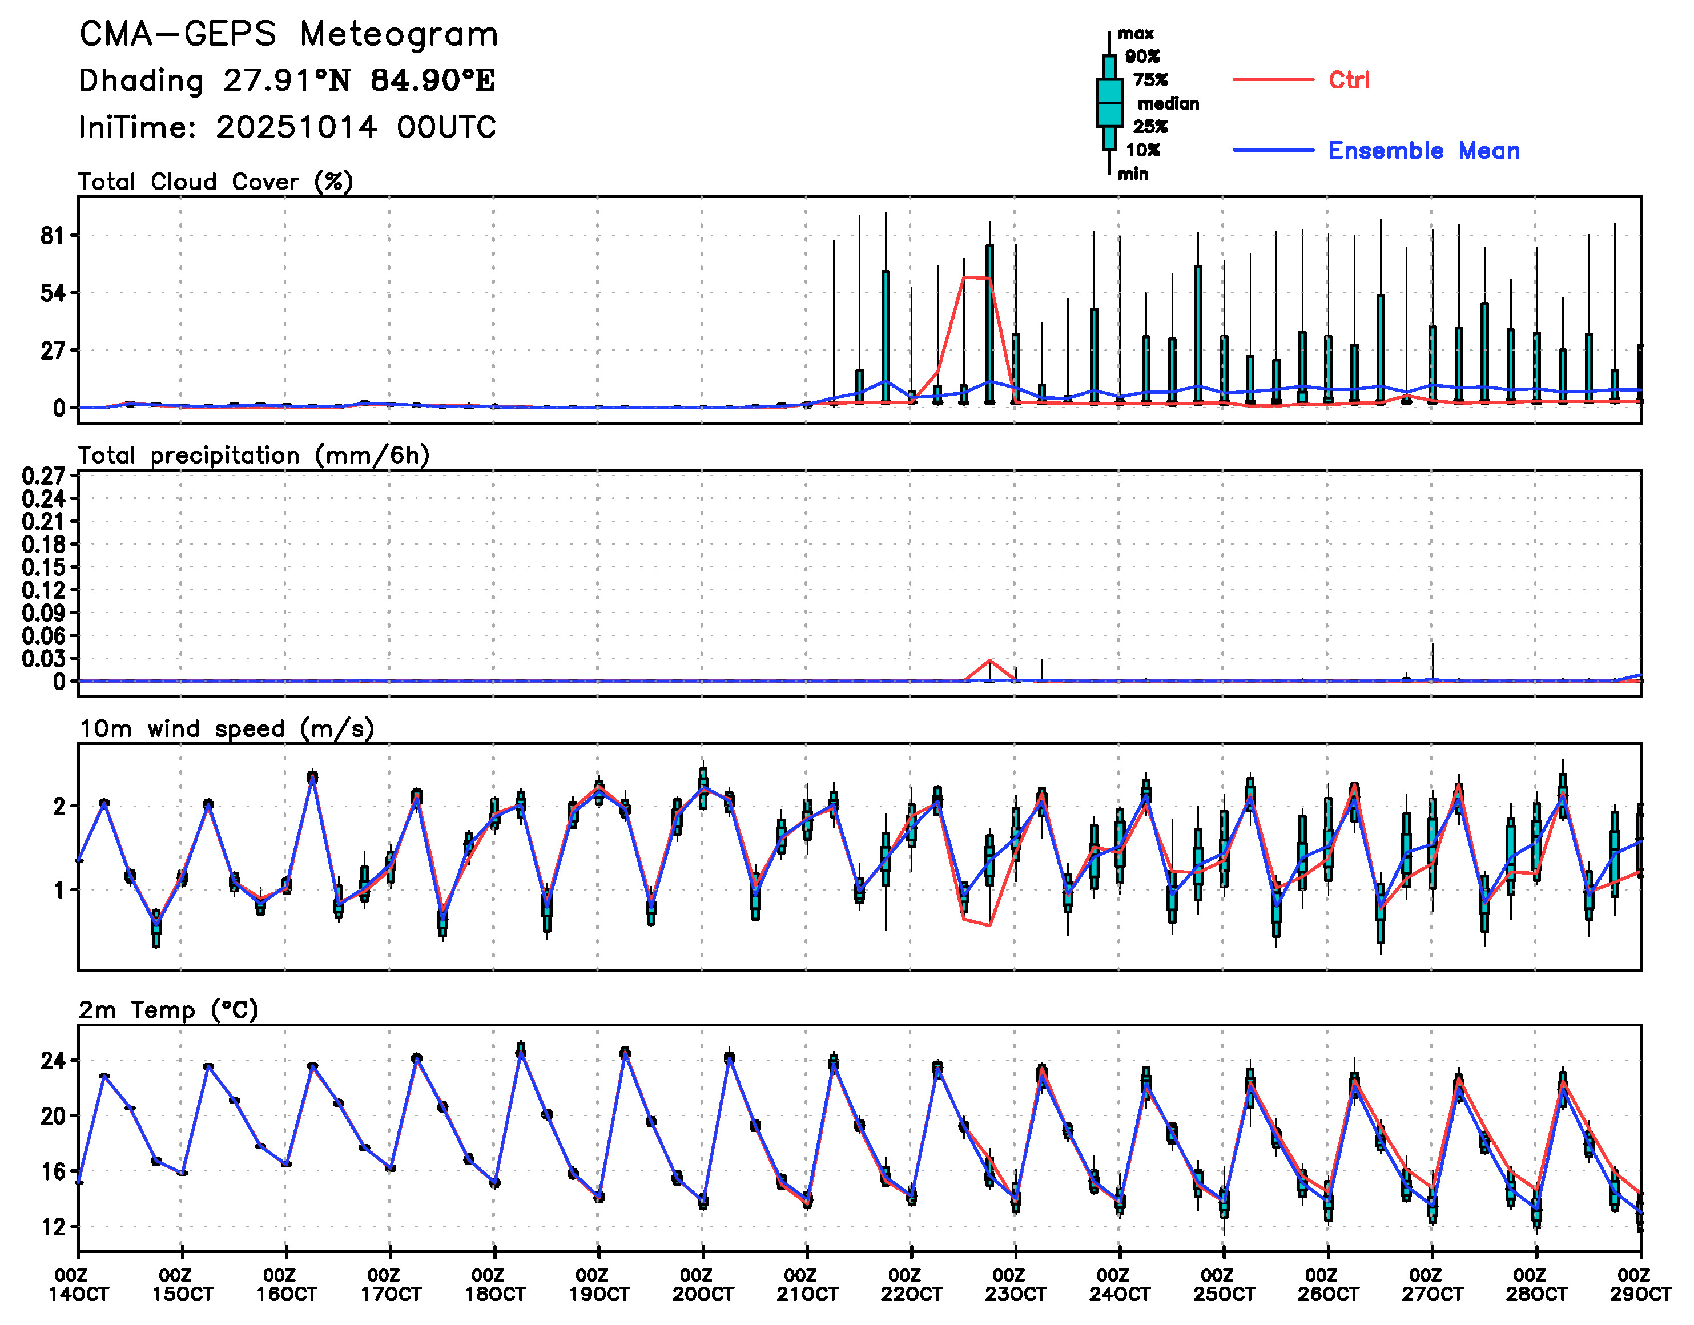Click the 00Z 26OCT axis label
Screen dimensions: 1694x1325
(1328, 1284)
